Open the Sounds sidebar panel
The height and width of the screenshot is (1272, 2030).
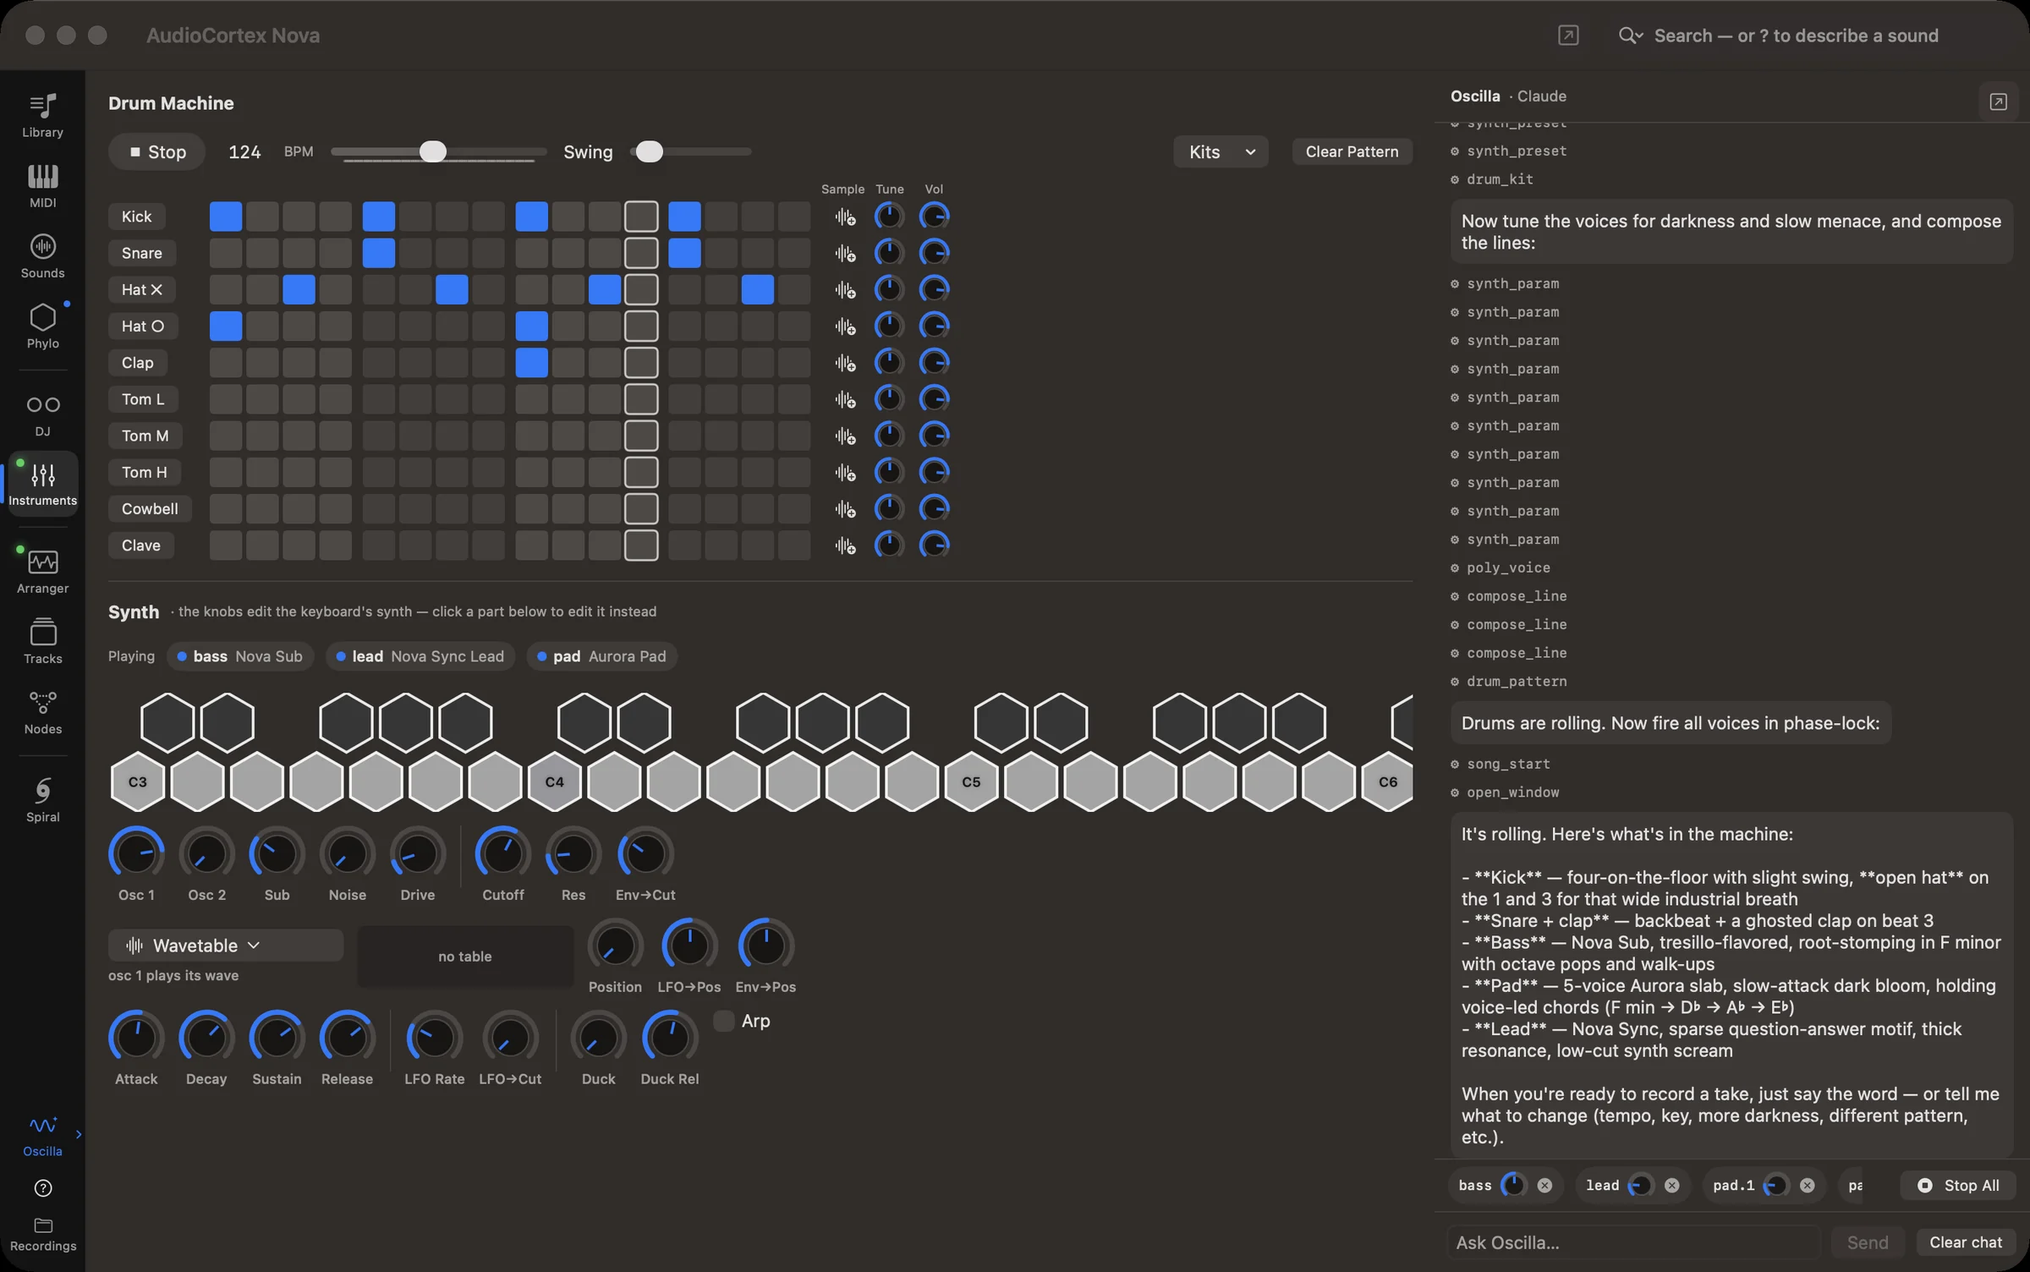pos(42,256)
